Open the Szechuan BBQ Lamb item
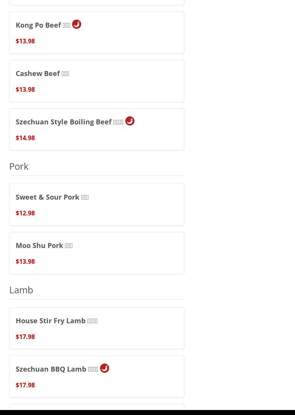The width and height of the screenshot is (295, 415). (x=57, y=369)
